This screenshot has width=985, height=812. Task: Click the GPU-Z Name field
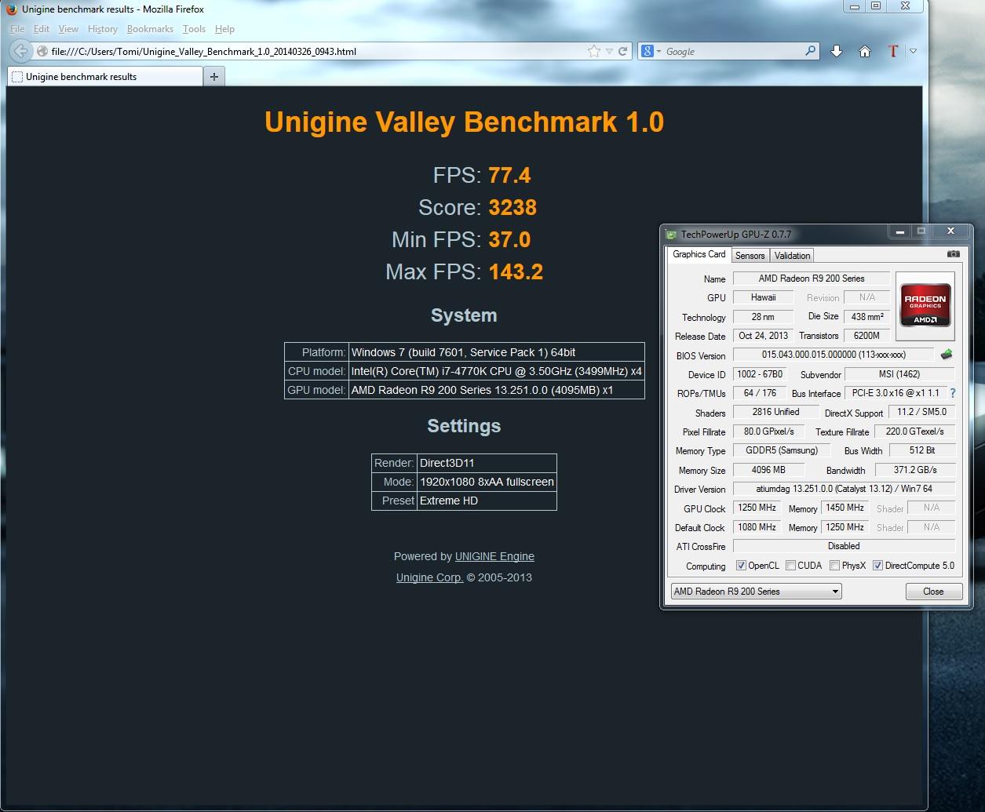pyautogui.click(x=812, y=279)
